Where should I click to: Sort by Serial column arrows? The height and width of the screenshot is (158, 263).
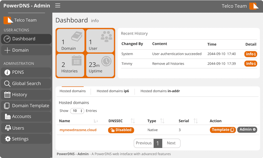[x=196, y=121]
